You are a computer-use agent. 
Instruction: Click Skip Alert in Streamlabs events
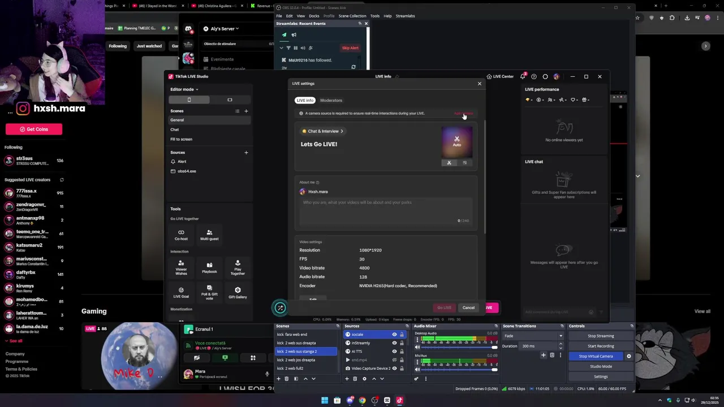(350, 47)
